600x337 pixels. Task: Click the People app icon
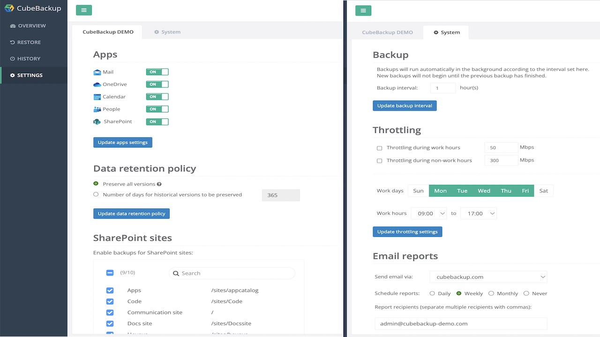pyautogui.click(x=97, y=109)
